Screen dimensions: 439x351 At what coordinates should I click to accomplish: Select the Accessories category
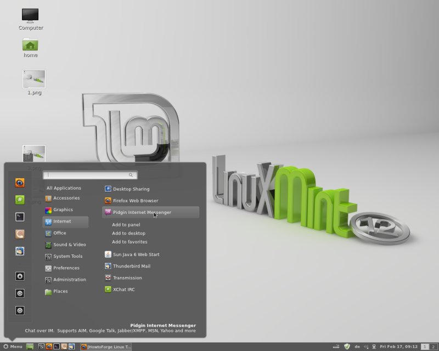click(x=65, y=198)
